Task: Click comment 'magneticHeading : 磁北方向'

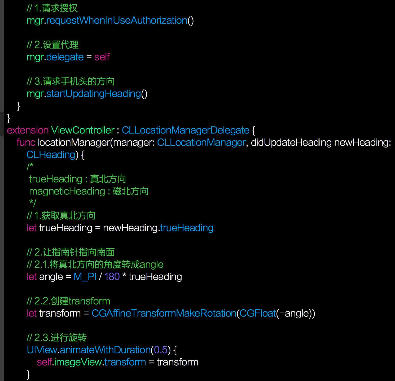Action: 89,191
